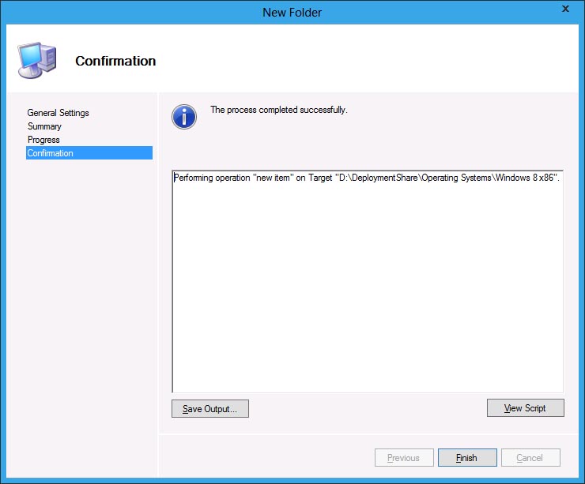Select the highlighted Confirmation step
Screen dimensions: 585x484
click(x=51, y=153)
